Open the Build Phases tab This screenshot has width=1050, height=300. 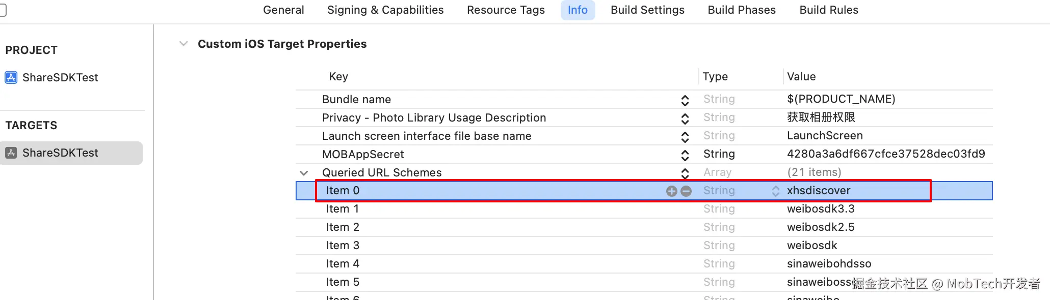coord(742,10)
